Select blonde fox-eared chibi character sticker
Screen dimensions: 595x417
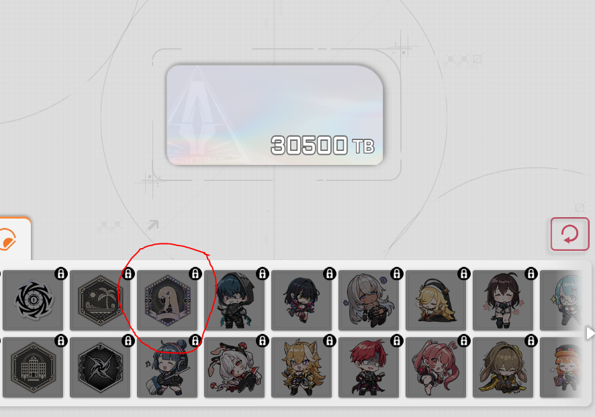click(302, 367)
